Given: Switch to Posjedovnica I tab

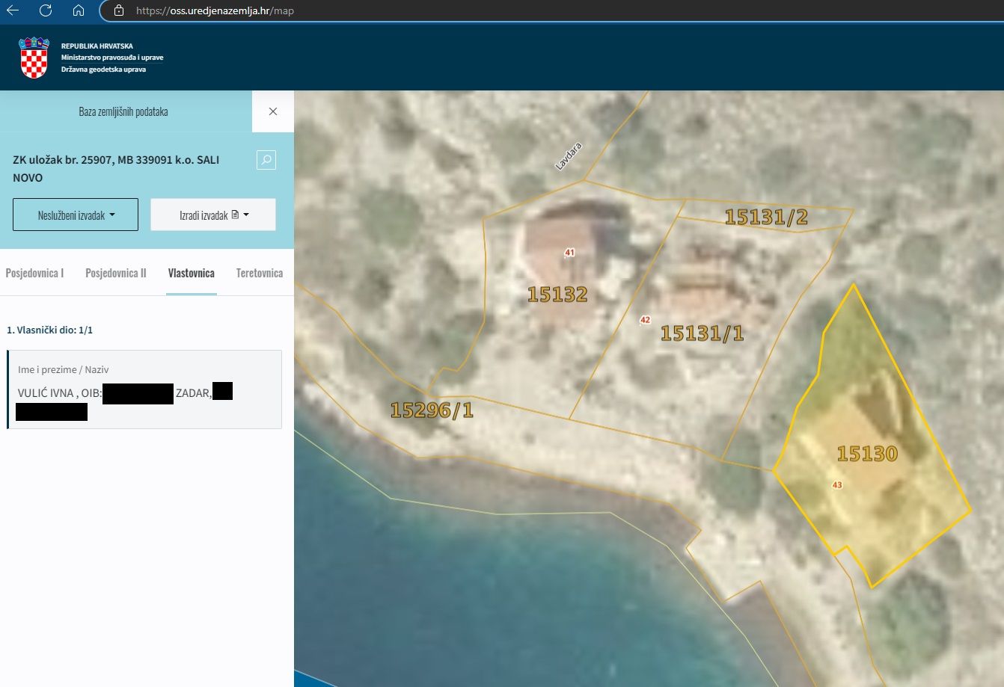Looking at the screenshot, I should tap(34, 274).
